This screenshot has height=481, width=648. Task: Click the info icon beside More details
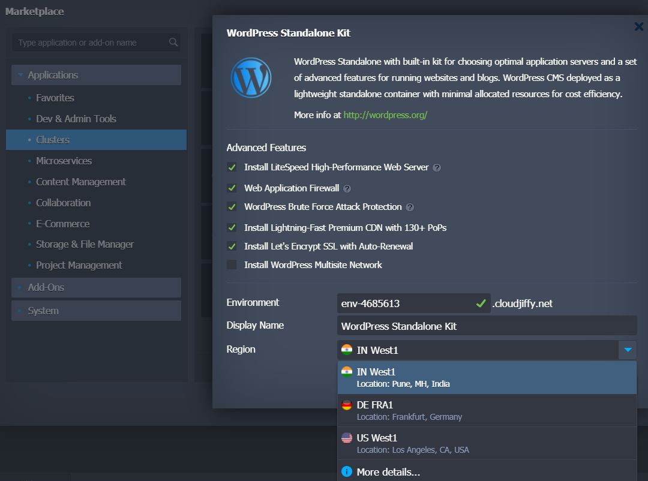click(x=347, y=471)
